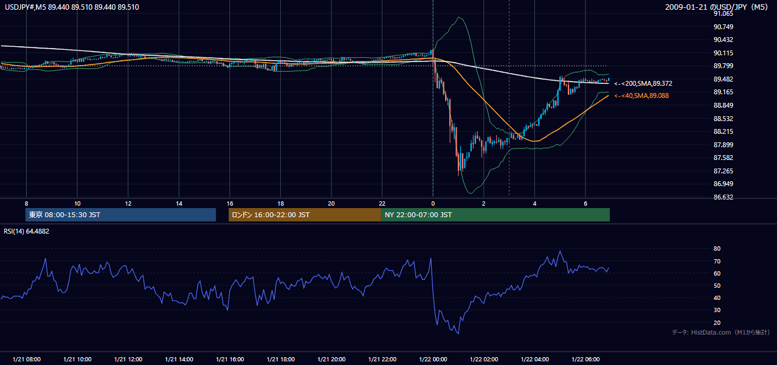Image resolution: width=777 pixels, height=365 pixels.
Task: Click RSI axis level 80
Action: (717, 249)
